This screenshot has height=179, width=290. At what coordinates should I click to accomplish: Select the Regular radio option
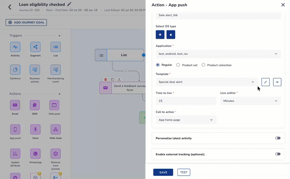157,65
